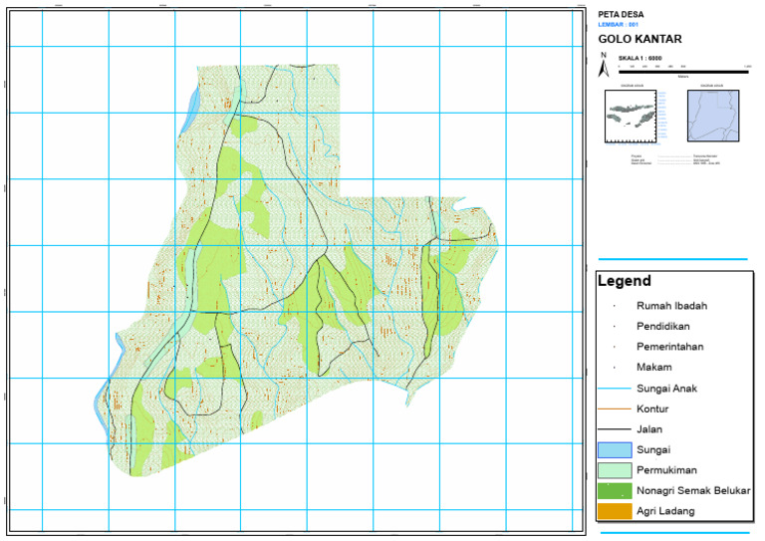
Task: Click the north arrow symbol
Action: click(603, 66)
